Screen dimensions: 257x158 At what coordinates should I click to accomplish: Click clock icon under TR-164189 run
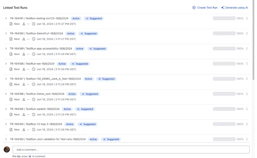(34, 54)
